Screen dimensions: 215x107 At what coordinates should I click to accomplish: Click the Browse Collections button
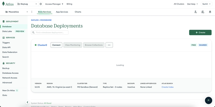94,45
